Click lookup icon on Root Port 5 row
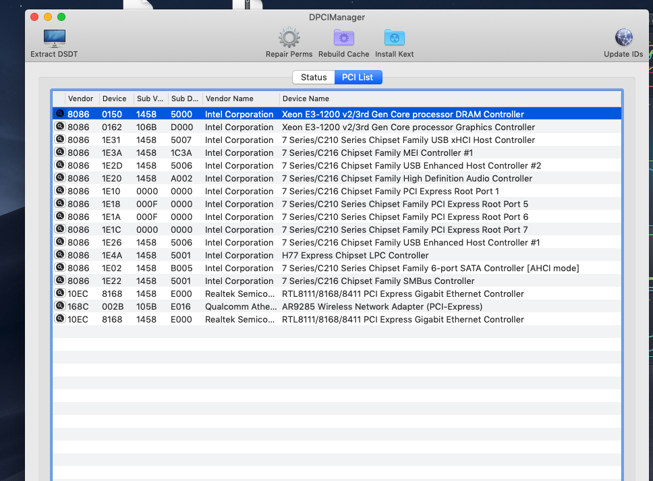Image resolution: width=653 pixels, height=481 pixels. tap(60, 203)
